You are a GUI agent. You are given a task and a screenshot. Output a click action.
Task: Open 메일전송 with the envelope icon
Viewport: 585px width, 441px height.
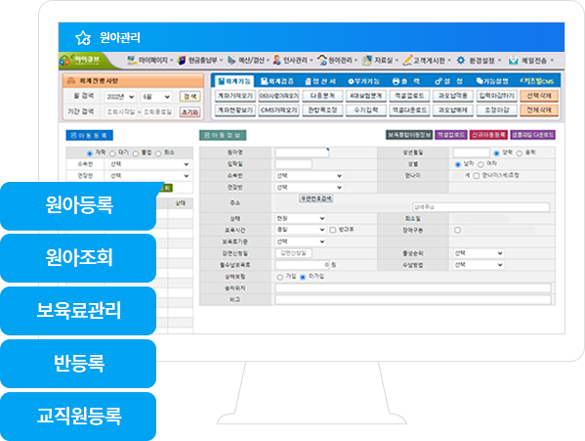531,61
